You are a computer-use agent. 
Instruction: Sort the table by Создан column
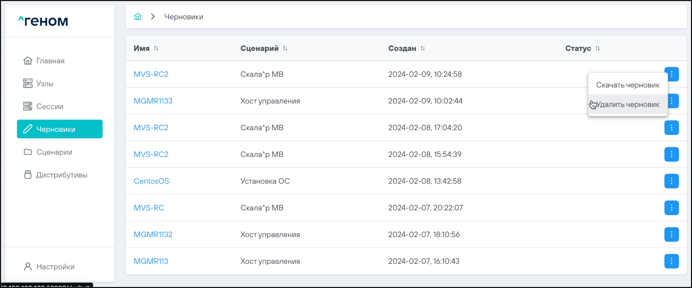(423, 48)
